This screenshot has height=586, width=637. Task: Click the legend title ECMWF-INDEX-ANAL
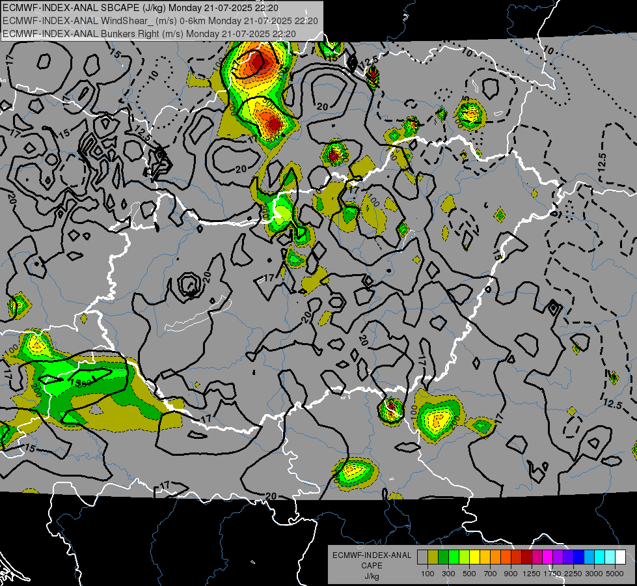(372, 555)
